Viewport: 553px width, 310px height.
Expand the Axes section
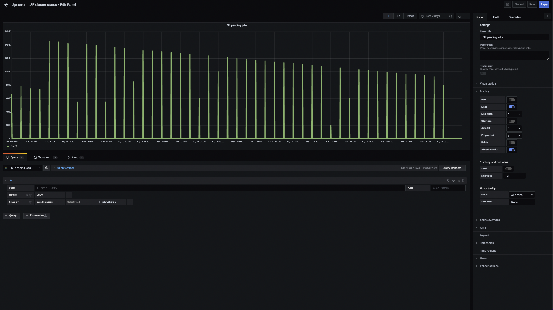(483, 228)
